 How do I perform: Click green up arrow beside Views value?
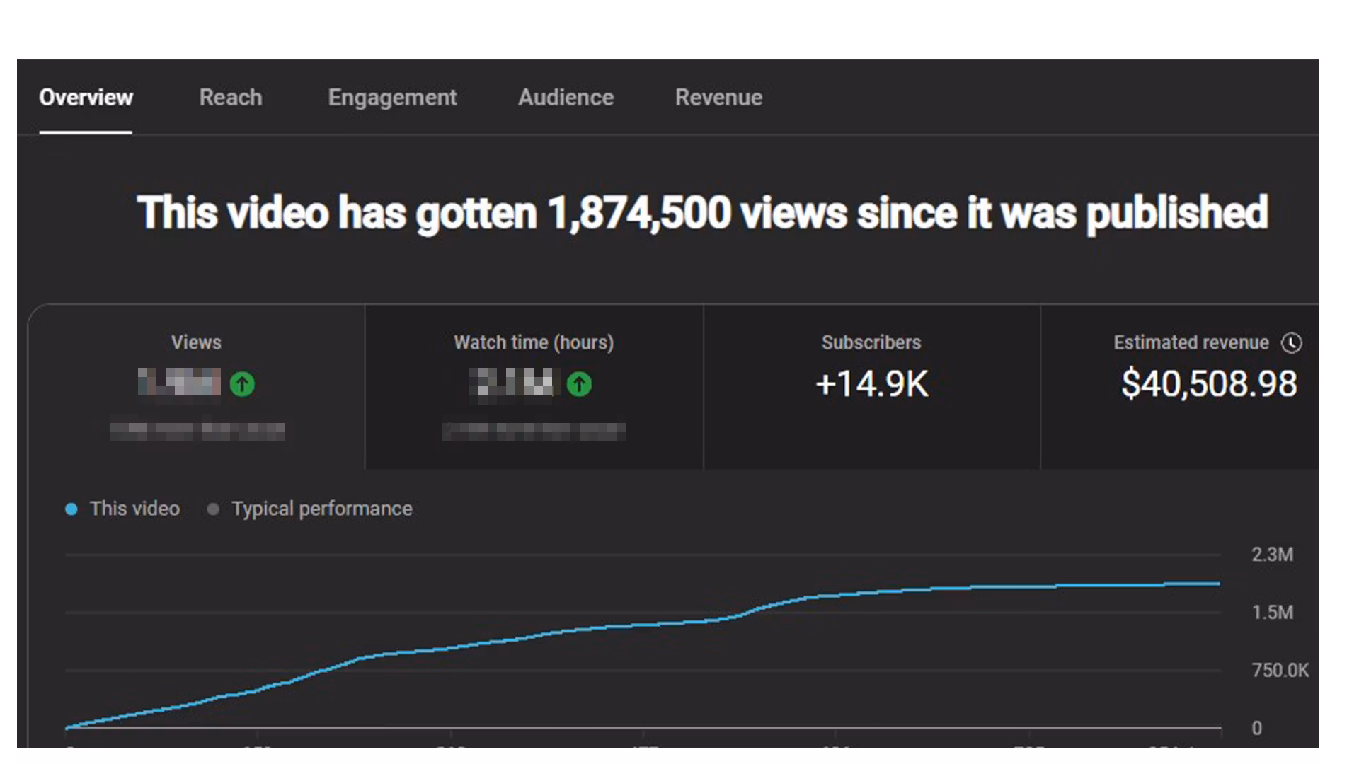coord(242,384)
